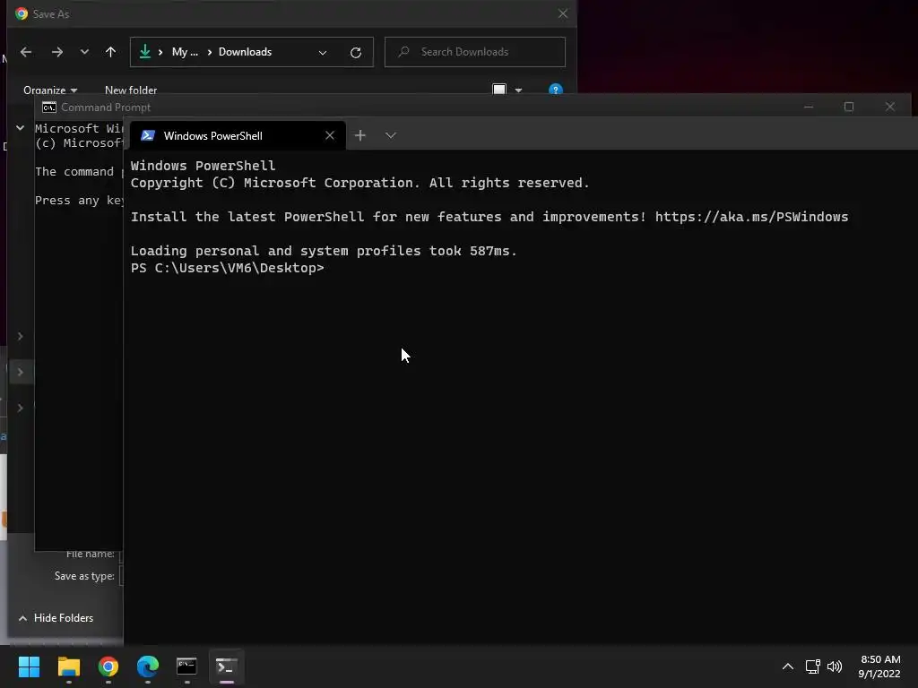Open File Explorer from taskbar
This screenshot has height=688, width=918.
[x=68, y=666]
